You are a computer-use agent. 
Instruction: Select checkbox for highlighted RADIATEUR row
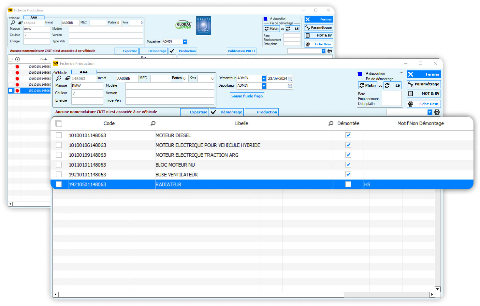click(x=59, y=184)
